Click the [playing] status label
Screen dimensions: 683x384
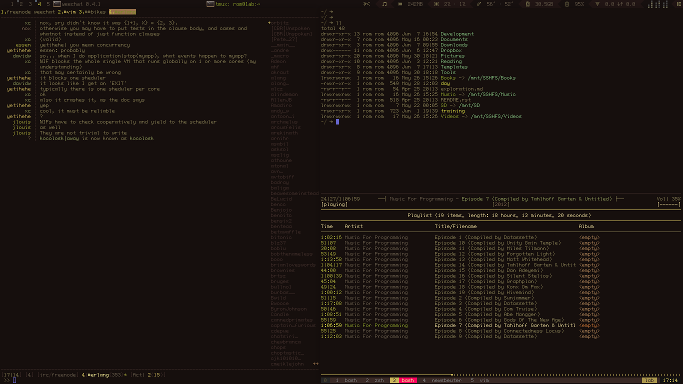click(x=334, y=204)
